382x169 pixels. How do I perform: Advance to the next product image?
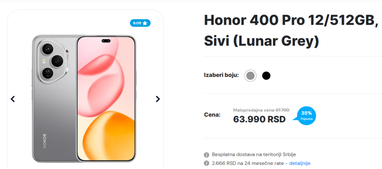(x=158, y=99)
